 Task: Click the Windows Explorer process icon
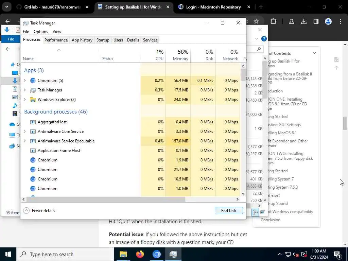tap(33, 100)
